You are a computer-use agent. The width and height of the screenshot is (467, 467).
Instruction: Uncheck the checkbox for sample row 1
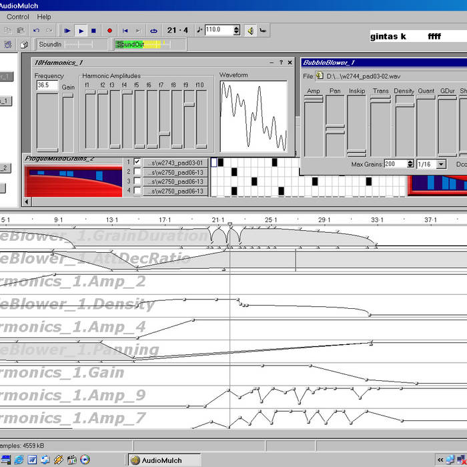137,162
